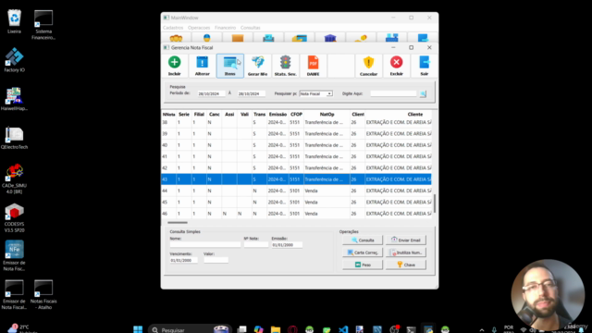This screenshot has width=592, height=333.
Task: Click the Windows Start button
Action: point(138,329)
